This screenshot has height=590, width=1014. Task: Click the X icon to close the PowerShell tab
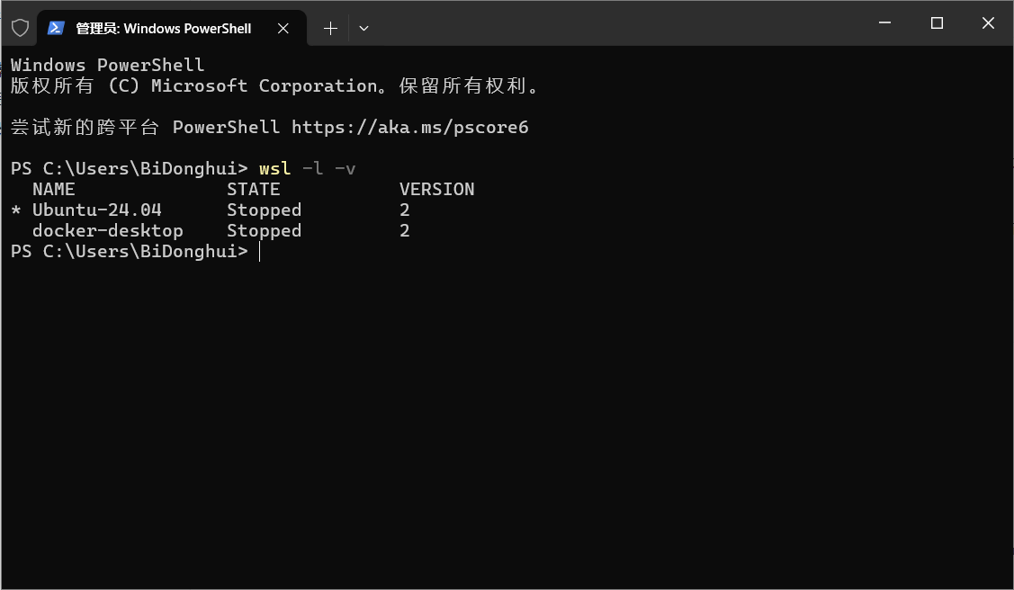pyautogui.click(x=283, y=28)
